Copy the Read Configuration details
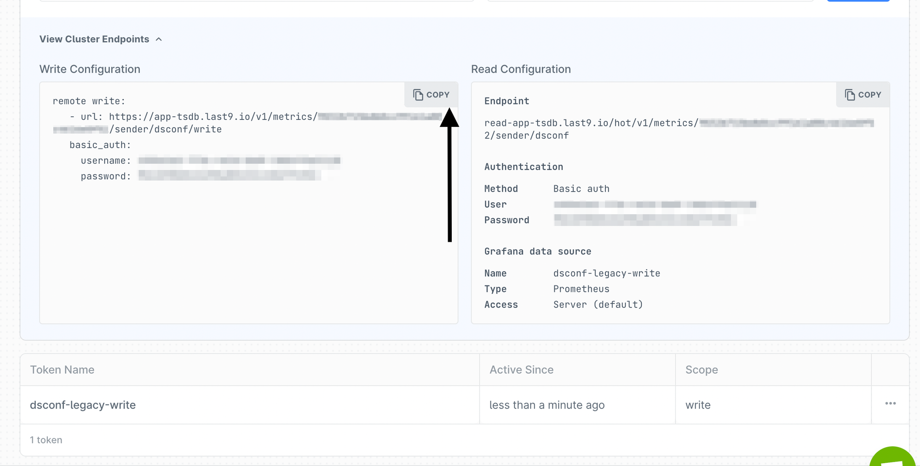Image resolution: width=920 pixels, height=466 pixels. 863,95
